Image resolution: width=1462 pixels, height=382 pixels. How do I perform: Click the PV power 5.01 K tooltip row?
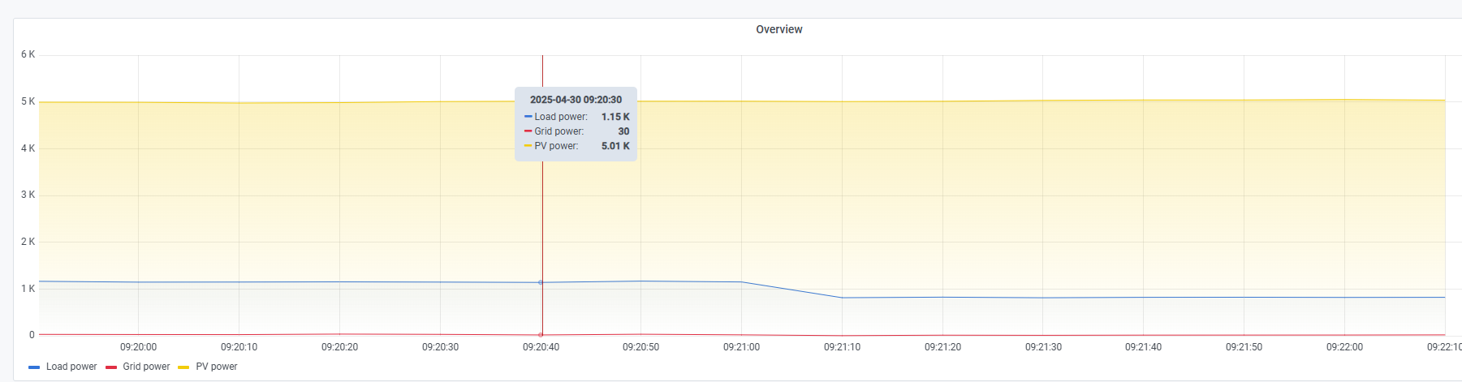576,146
